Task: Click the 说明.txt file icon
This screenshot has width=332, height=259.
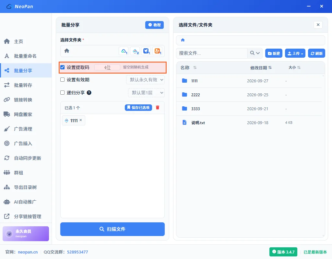Action: click(x=184, y=123)
